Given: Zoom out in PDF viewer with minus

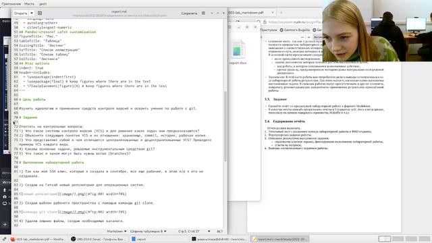Looking at the screenshot, I should pyautogui.click(x=302, y=37).
